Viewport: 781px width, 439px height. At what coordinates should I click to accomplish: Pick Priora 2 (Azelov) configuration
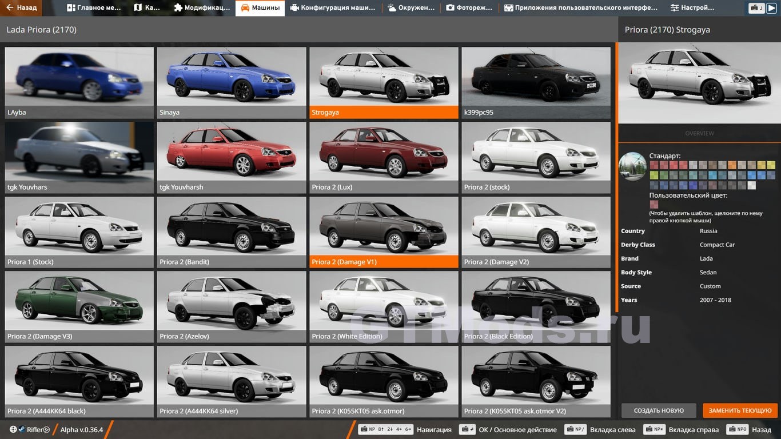232,307
